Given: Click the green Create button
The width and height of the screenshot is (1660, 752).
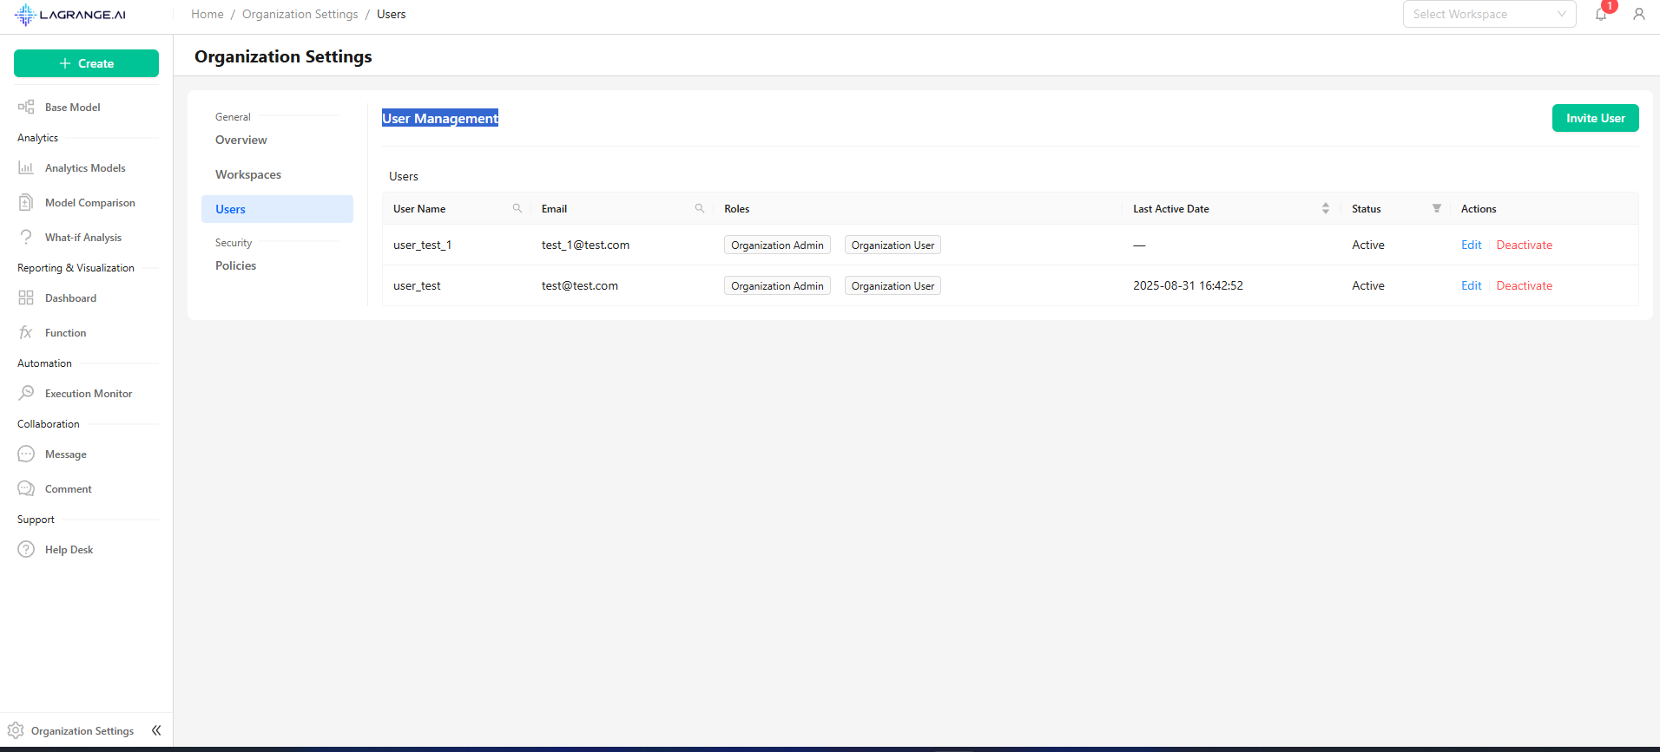Looking at the screenshot, I should 86,63.
